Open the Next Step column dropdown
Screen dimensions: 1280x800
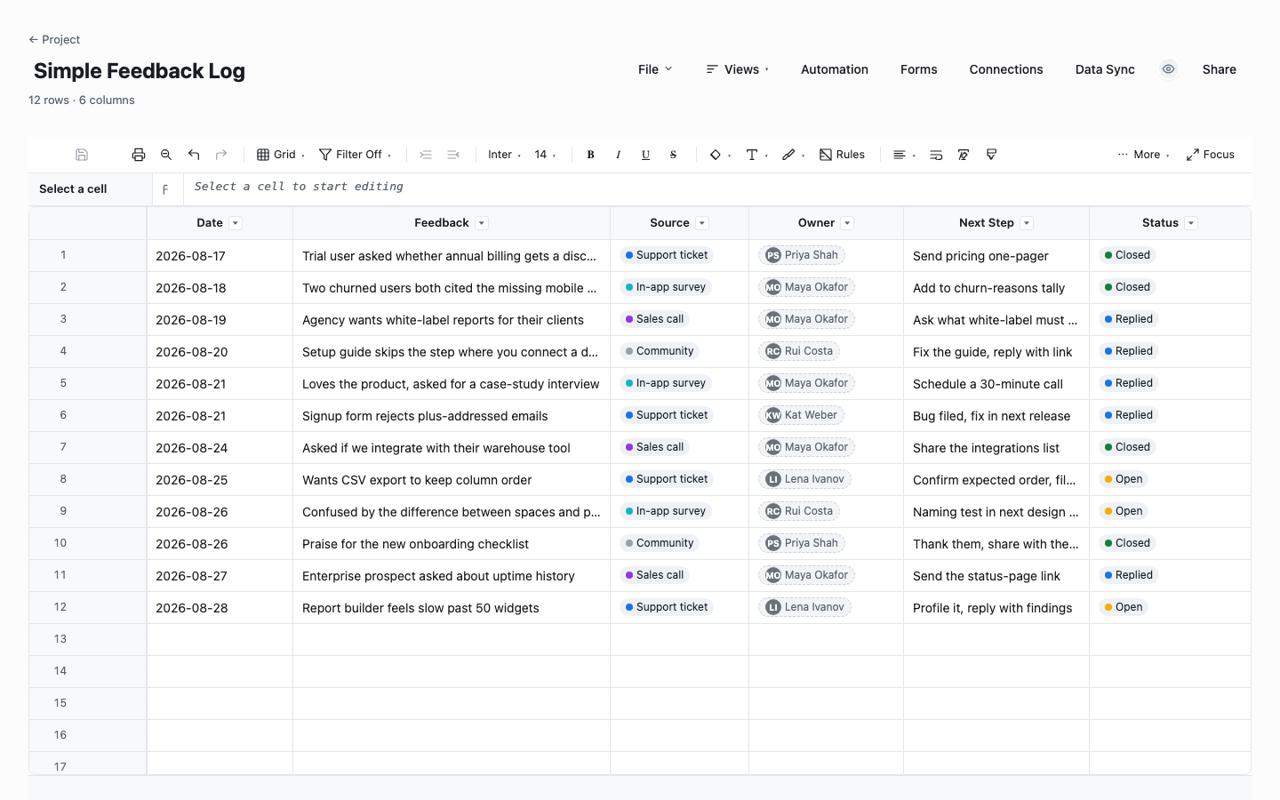pyautogui.click(x=1027, y=223)
